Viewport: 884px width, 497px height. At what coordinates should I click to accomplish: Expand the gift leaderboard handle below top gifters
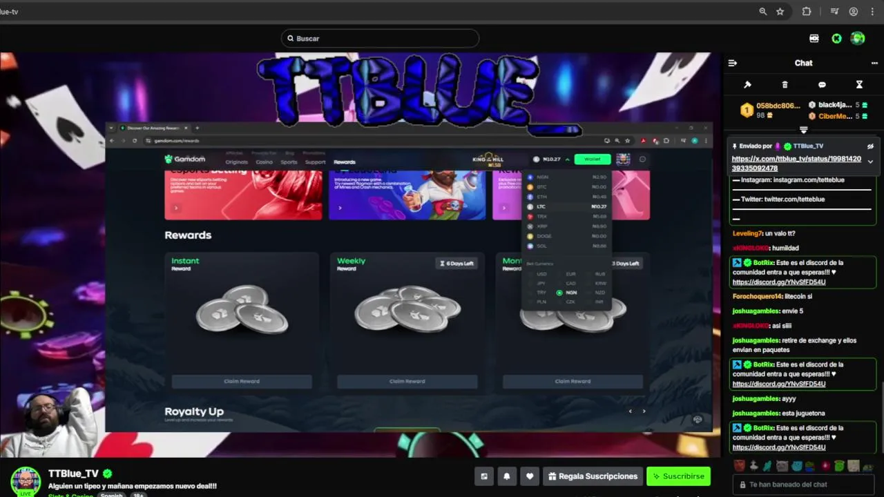tap(803, 130)
